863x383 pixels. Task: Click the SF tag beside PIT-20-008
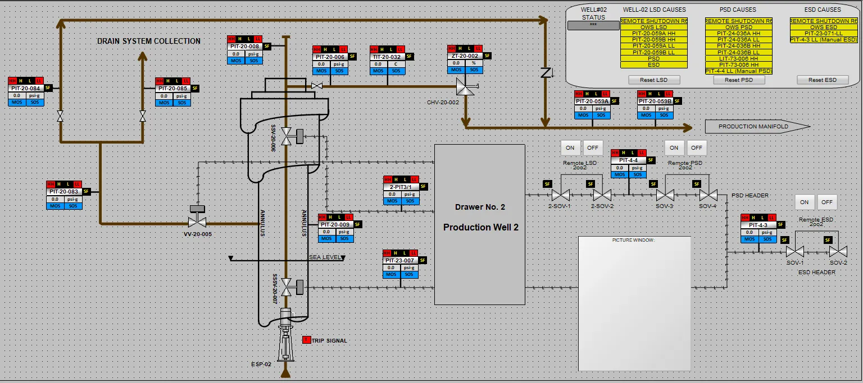(267, 47)
